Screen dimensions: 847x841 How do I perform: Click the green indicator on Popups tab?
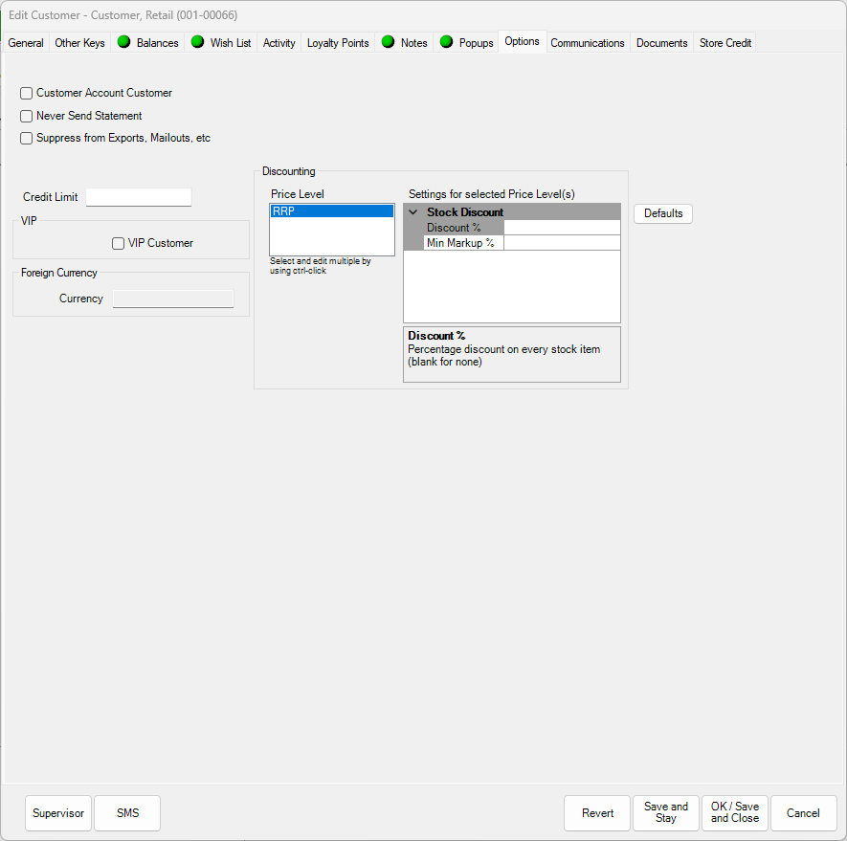tap(446, 42)
